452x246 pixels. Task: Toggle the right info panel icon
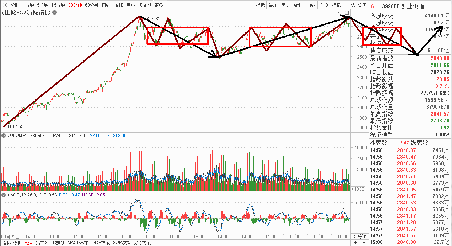[346, 13]
